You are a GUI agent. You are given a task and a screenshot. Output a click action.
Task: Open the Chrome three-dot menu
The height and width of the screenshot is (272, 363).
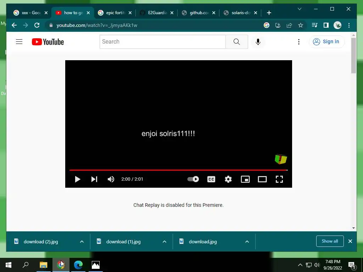(349, 25)
